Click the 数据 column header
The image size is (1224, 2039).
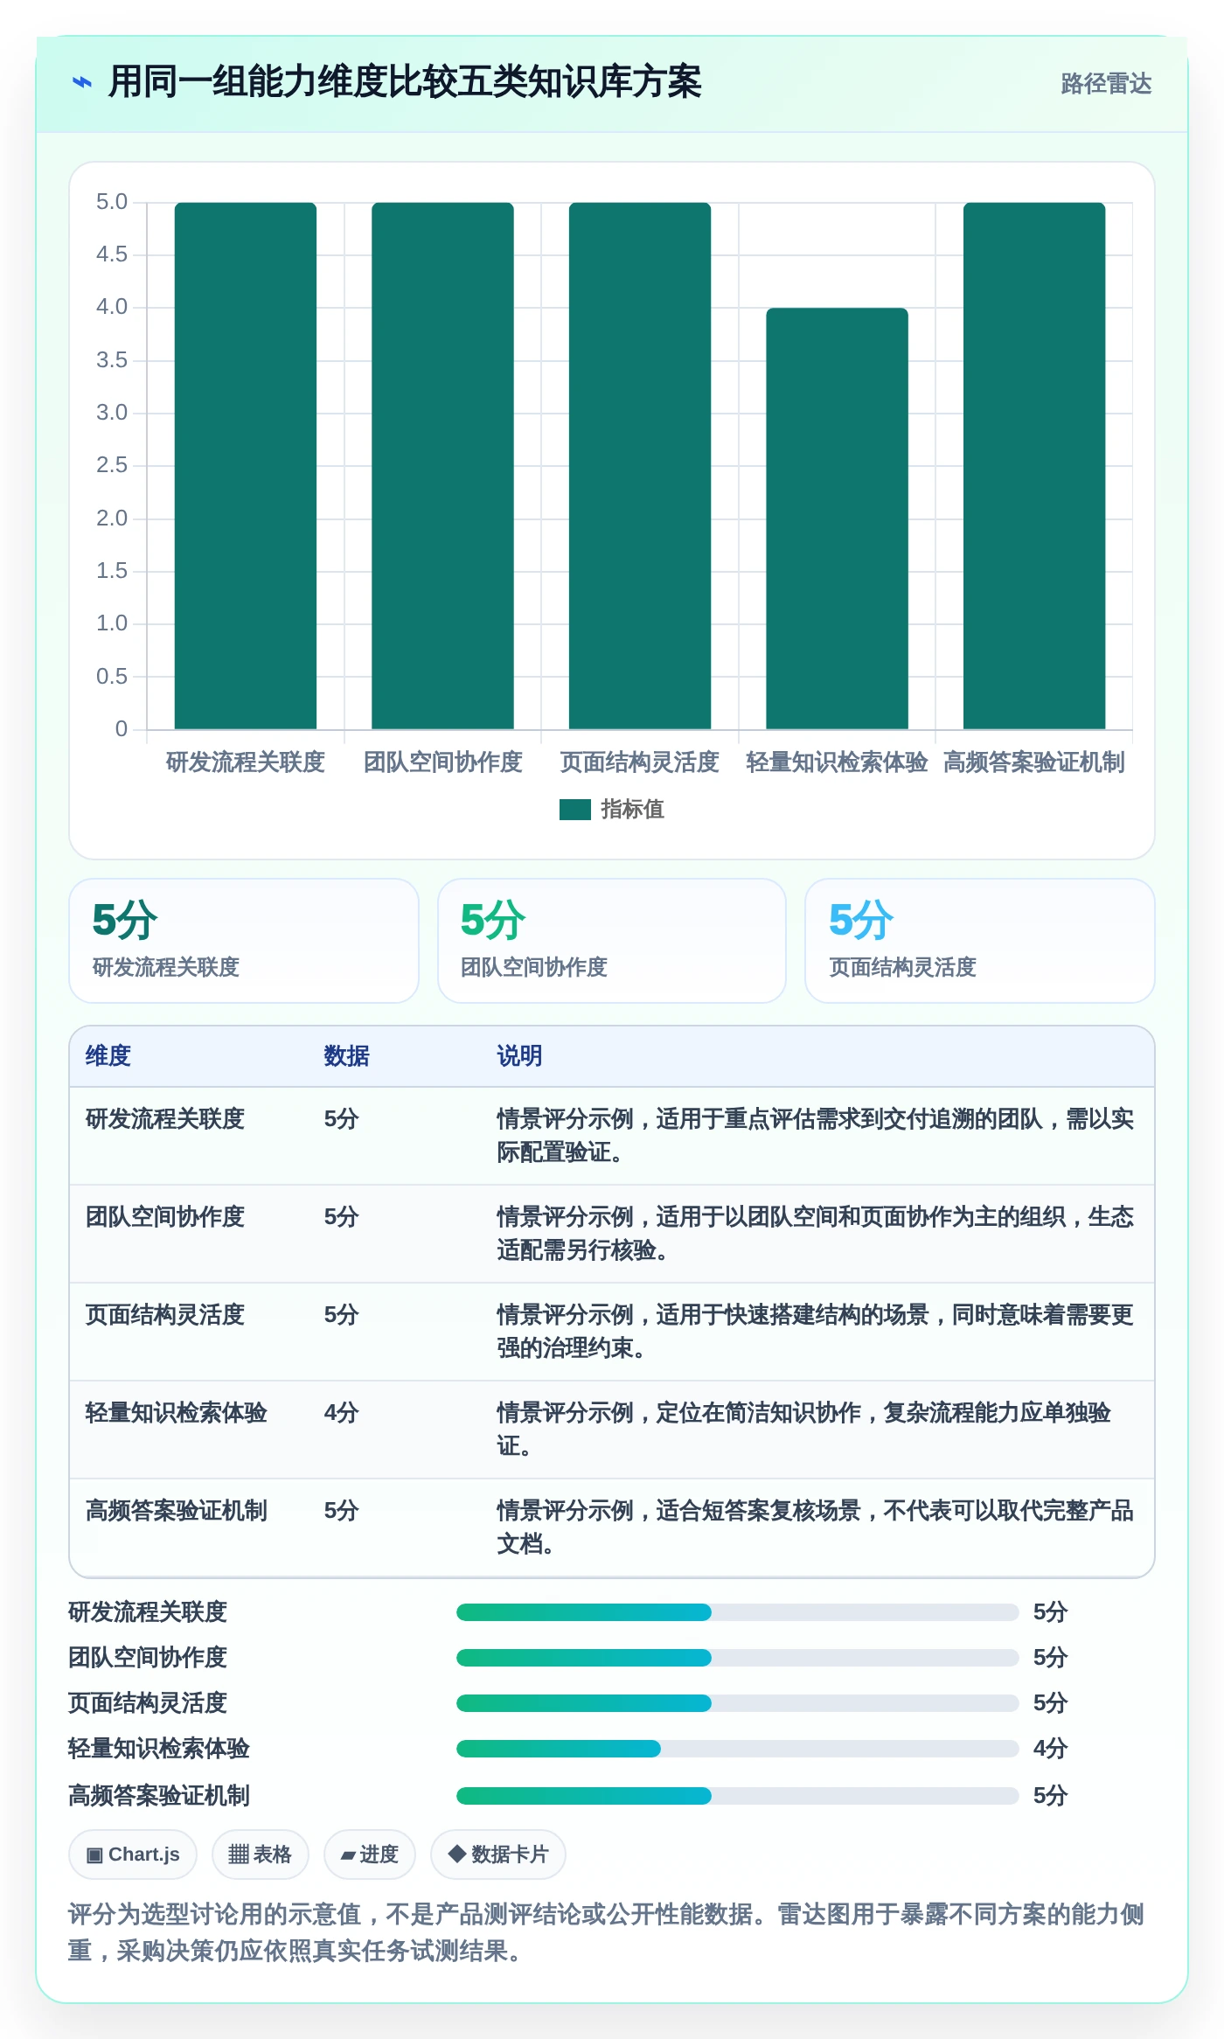pos(346,1056)
